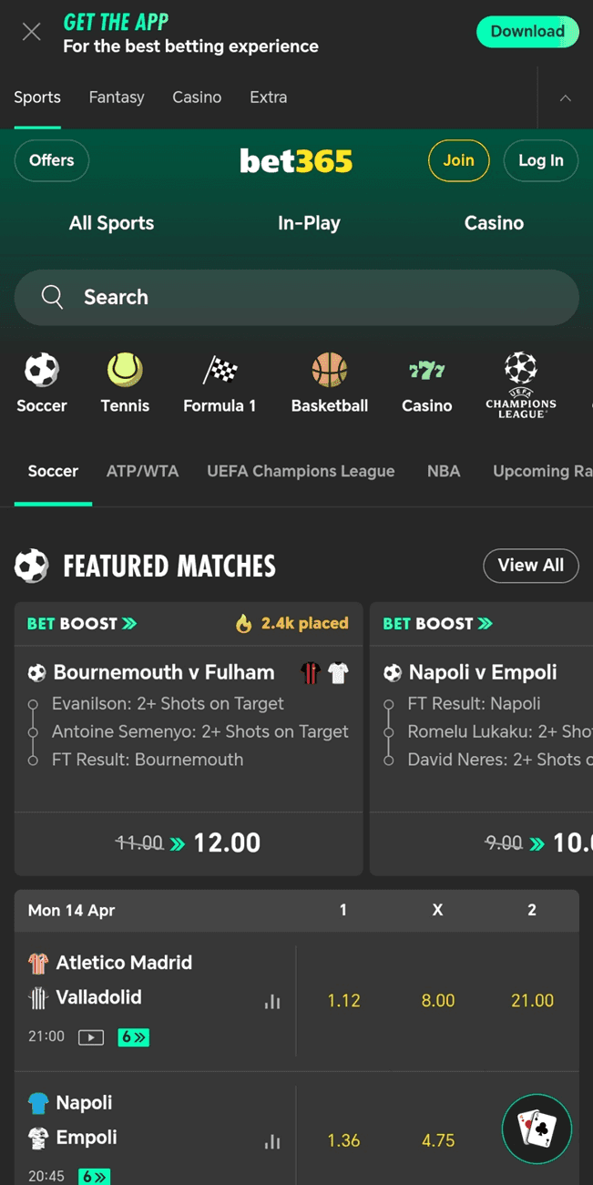Select Atletico Madrid home win odds 1.12
This screenshot has height=1185, width=593.
[343, 1001]
